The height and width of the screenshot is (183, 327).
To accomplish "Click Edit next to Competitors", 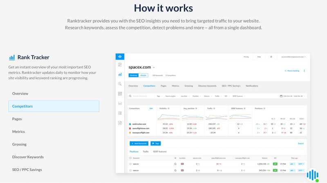I will click(x=151, y=108).
